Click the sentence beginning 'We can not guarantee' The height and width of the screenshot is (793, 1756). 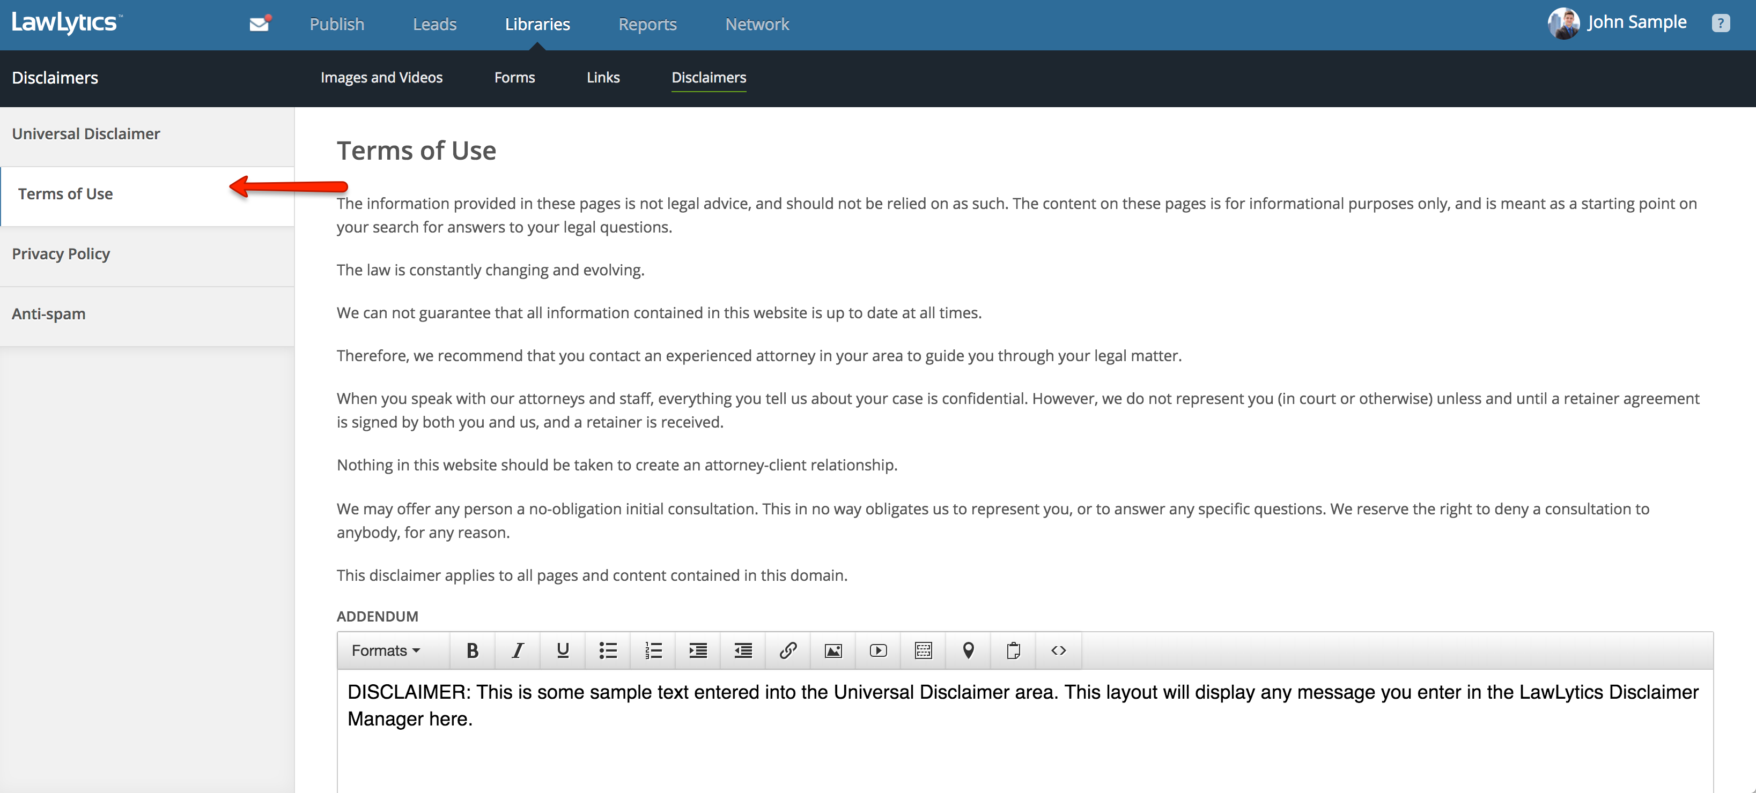(659, 313)
